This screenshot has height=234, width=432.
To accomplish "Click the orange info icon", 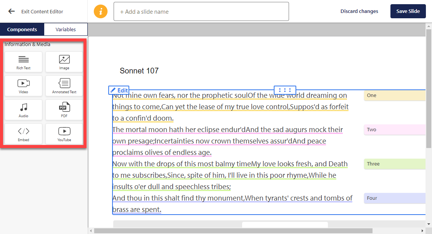I will 101,11.
